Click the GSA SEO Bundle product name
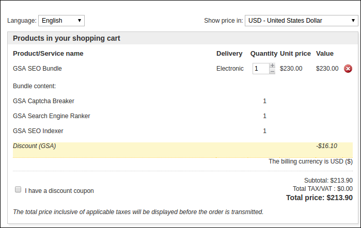 tap(37, 69)
